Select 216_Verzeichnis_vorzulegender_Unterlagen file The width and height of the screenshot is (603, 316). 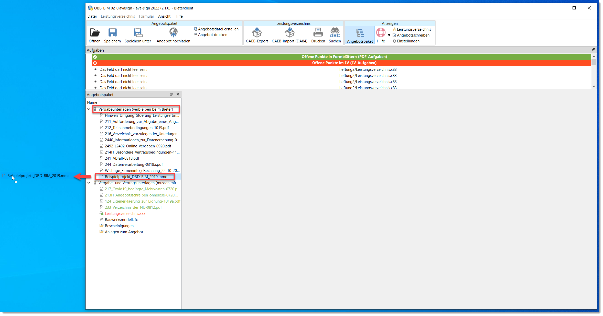tap(142, 134)
